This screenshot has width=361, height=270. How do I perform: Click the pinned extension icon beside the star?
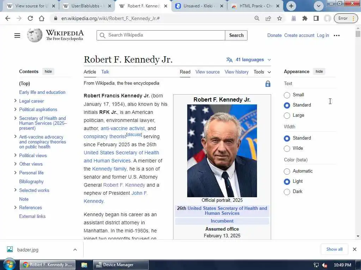(294, 18)
